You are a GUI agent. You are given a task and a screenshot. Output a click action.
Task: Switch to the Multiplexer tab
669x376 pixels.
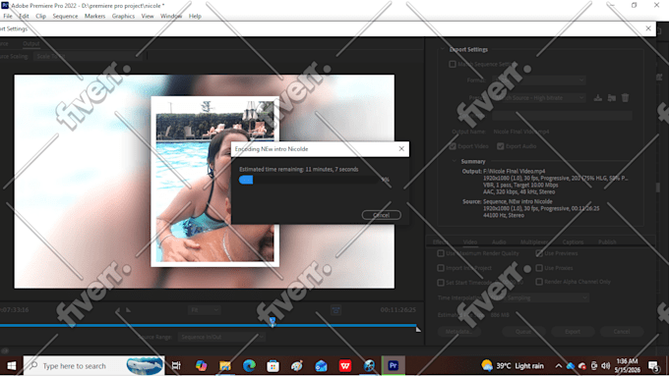pos(534,242)
